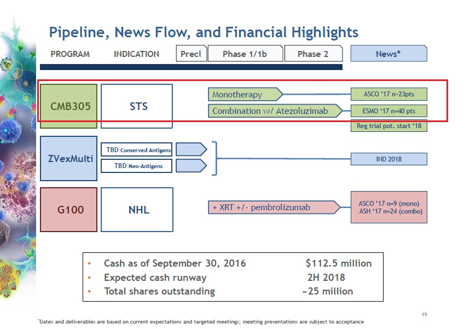Select the Phase 1/1b header tab
This screenshot has height=329, width=470.
[x=245, y=54]
